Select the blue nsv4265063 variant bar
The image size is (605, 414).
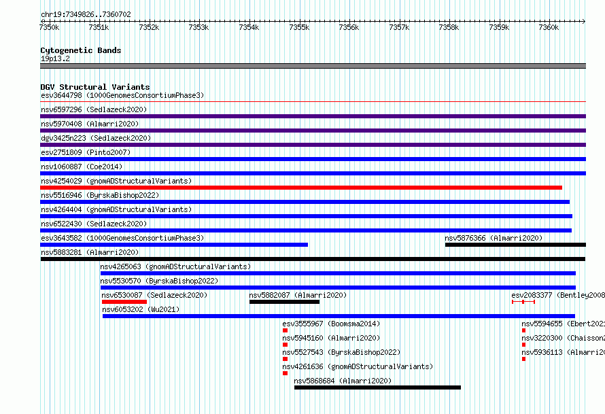pos(338,273)
